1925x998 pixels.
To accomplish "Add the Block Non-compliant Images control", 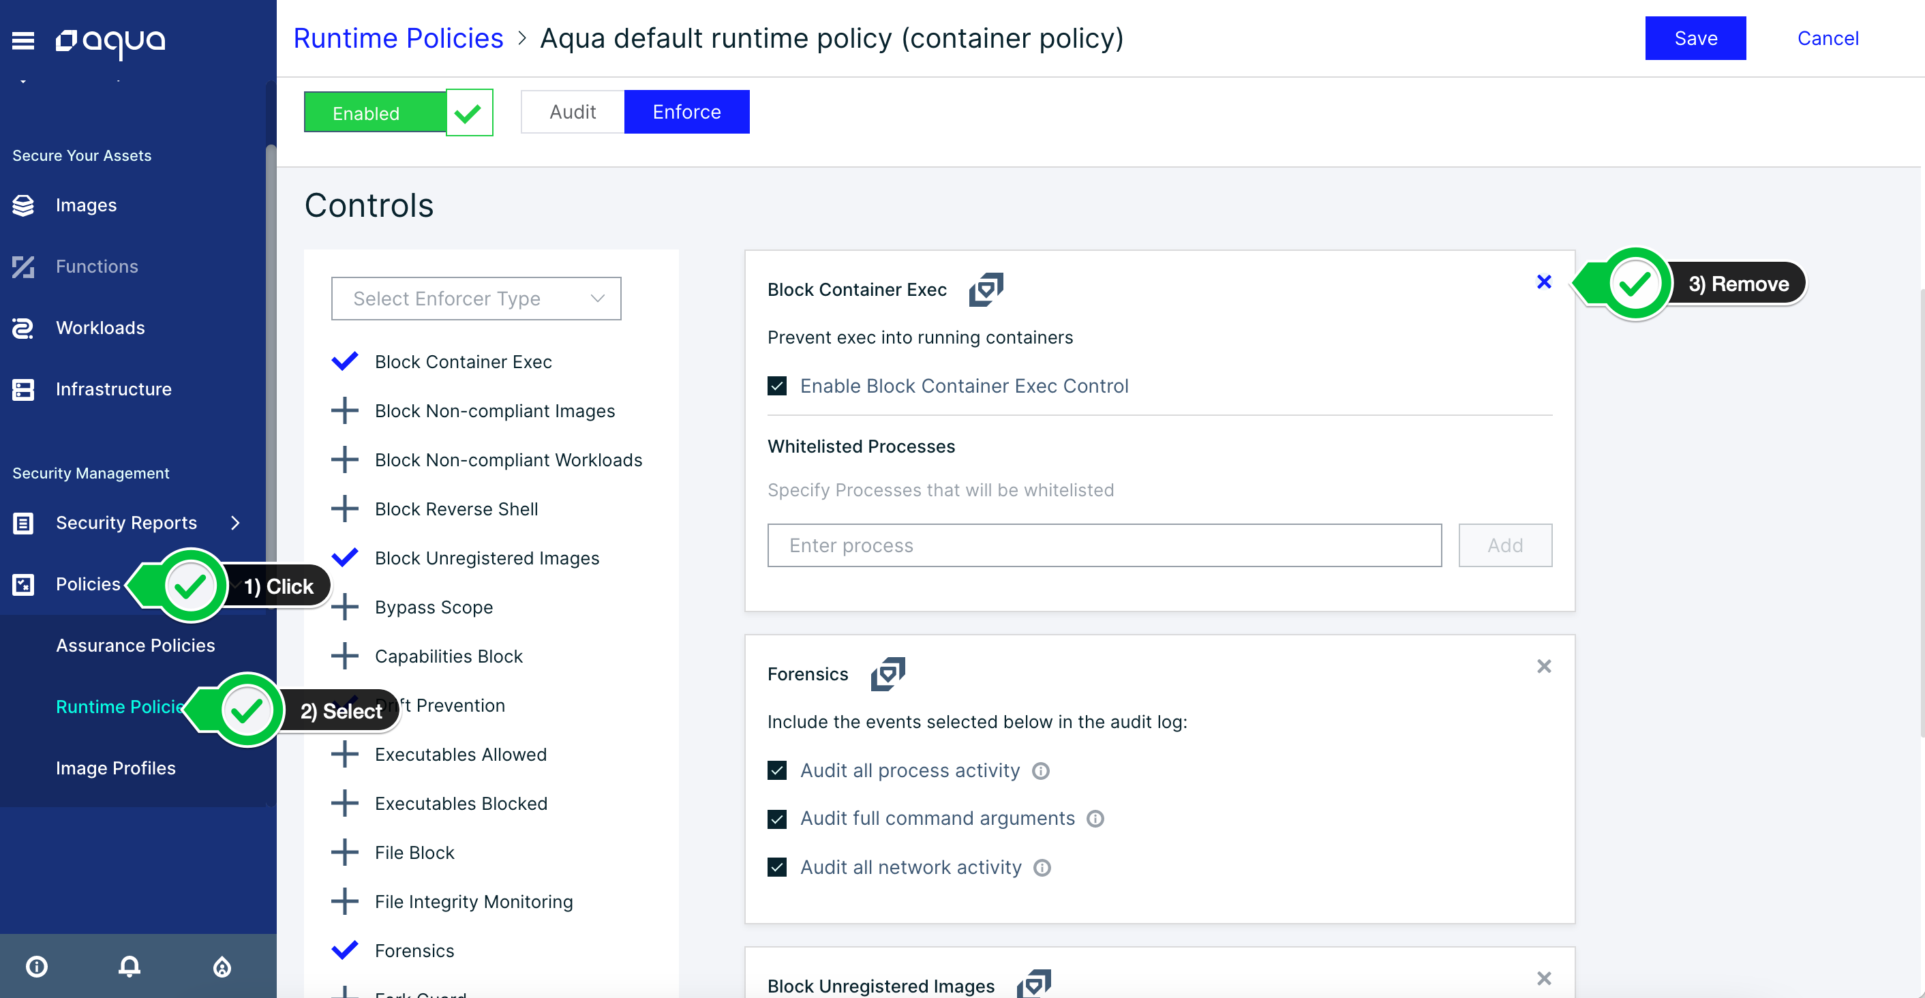I will [344, 410].
